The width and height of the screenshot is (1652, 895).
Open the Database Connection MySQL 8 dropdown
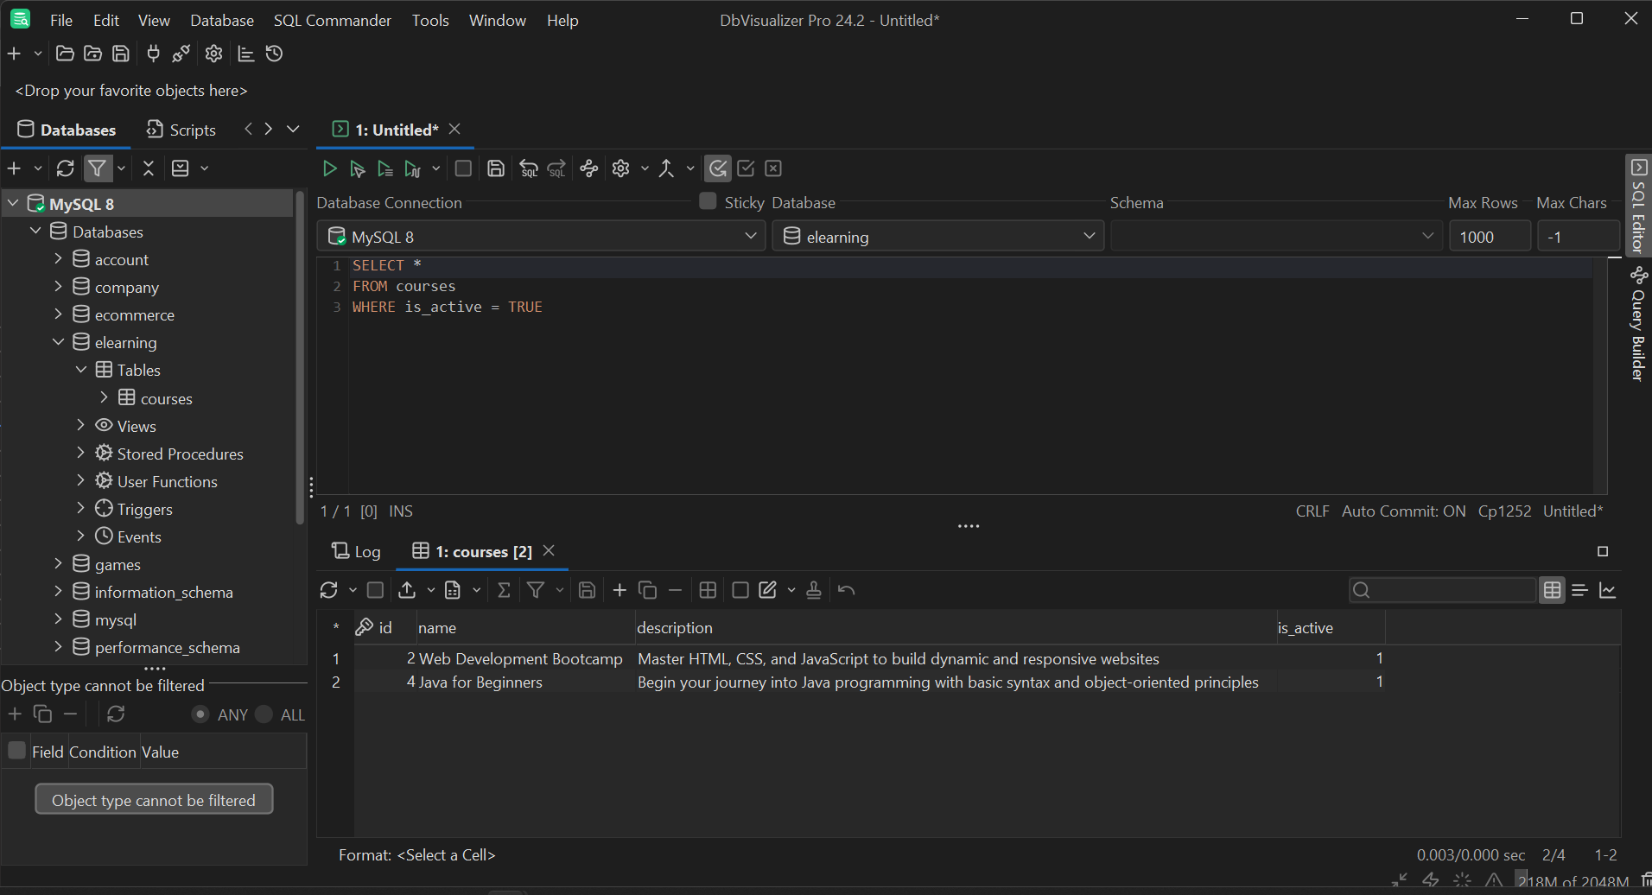point(541,237)
